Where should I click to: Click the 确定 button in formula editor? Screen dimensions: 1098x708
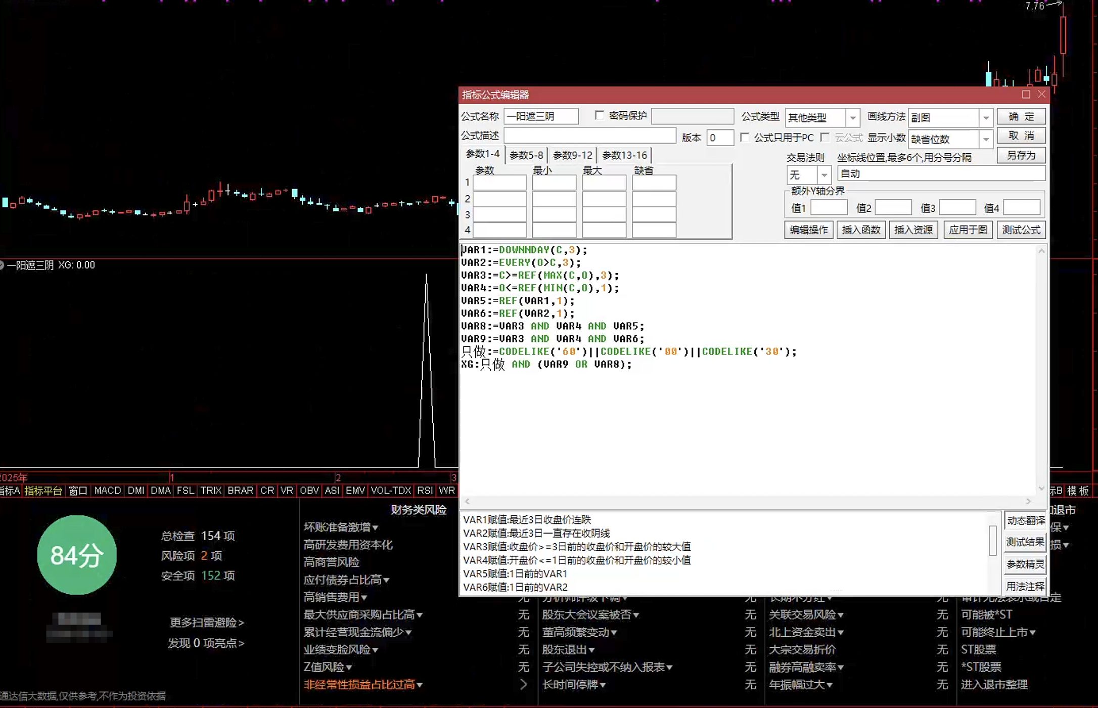pos(1021,117)
